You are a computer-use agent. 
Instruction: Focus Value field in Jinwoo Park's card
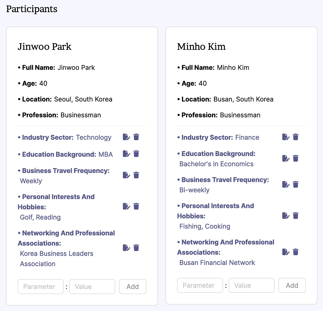pos(92,286)
